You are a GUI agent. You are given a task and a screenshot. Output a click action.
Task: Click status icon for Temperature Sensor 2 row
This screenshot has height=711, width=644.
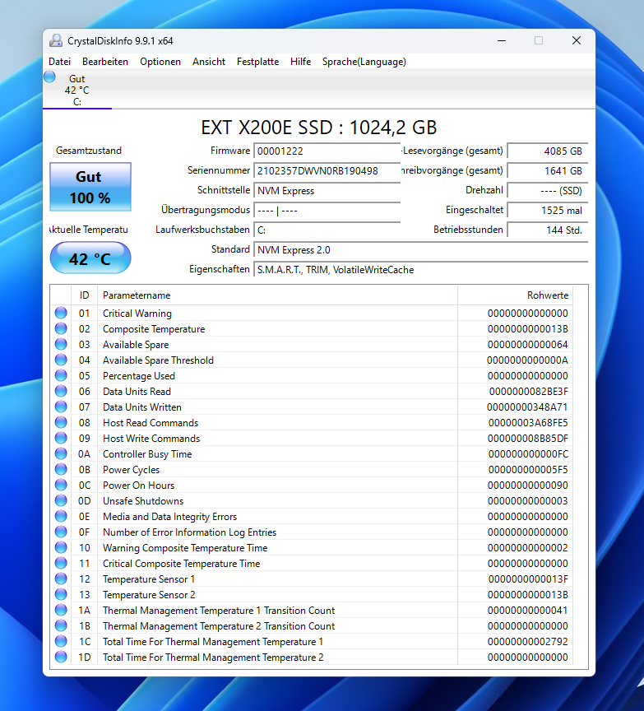tap(61, 594)
